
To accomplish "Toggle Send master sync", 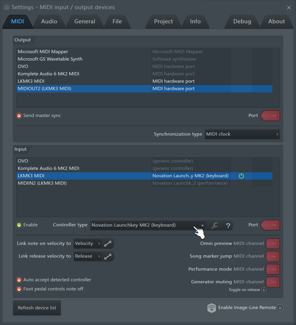I will [19, 116].
